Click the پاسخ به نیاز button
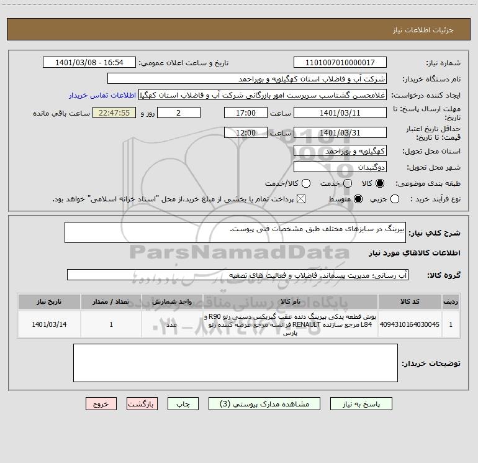Image resolution: width=478 pixels, height=463 pixels. [361, 404]
